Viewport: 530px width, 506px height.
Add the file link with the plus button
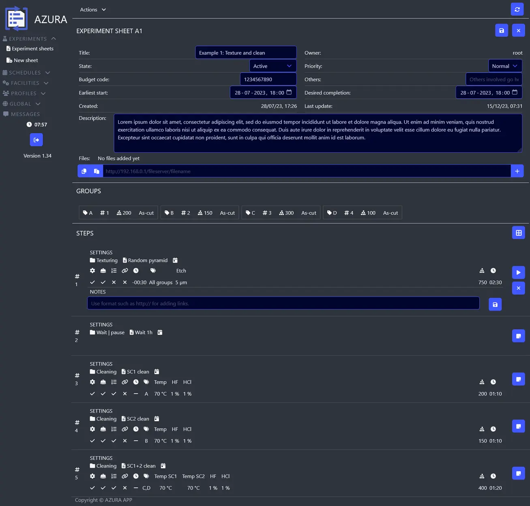click(x=517, y=171)
